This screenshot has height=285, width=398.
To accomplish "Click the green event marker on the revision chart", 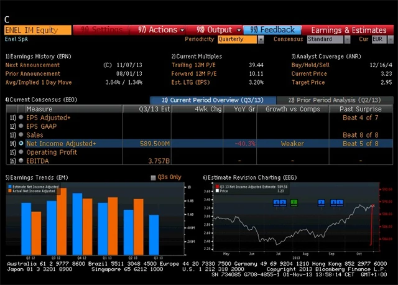I will tap(294, 202).
